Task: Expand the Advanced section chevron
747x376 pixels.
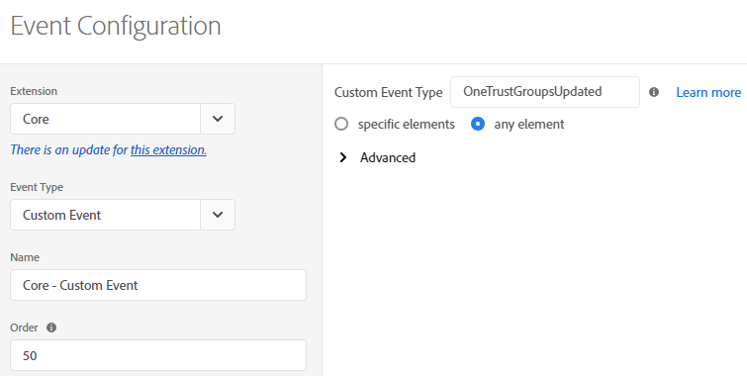Action: point(343,157)
